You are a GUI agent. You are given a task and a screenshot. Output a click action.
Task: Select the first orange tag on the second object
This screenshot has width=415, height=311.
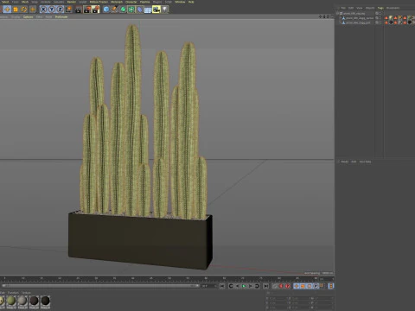386,18
